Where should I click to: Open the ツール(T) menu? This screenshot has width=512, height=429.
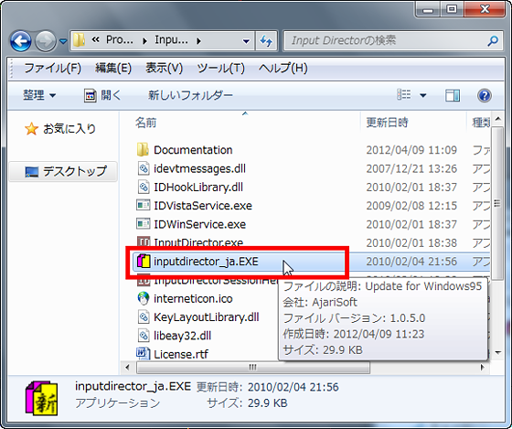click(220, 69)
